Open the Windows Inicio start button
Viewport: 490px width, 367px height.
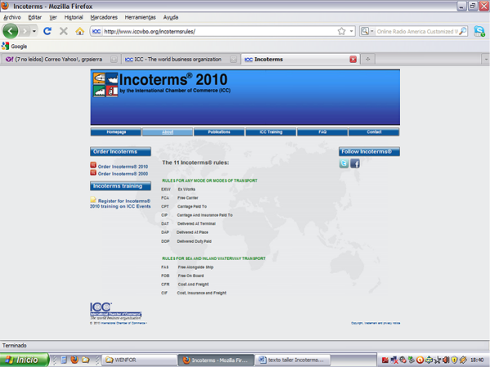22,360
